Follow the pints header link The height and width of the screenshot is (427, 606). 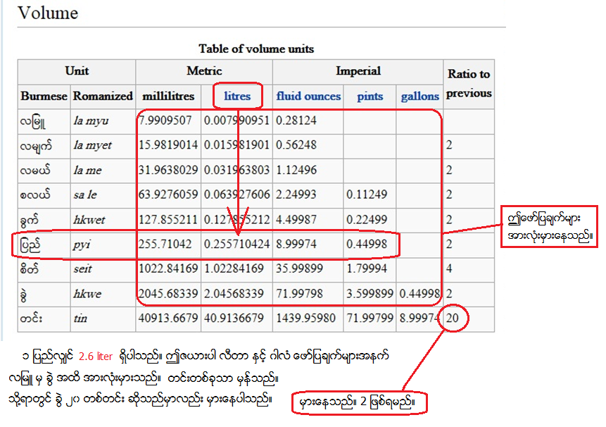370,96
